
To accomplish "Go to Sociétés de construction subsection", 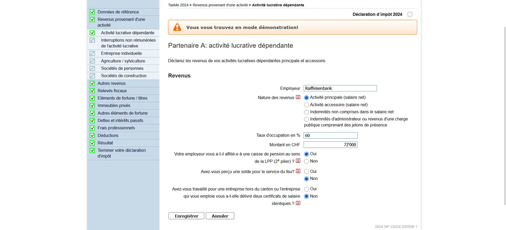I will [124, 76].
